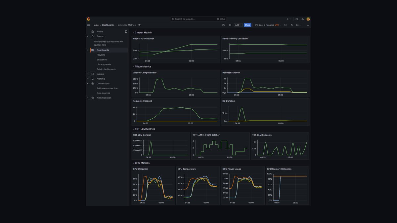Click the Node Memory Utilization panel title

pyautogui.click(x=235, y=39)
